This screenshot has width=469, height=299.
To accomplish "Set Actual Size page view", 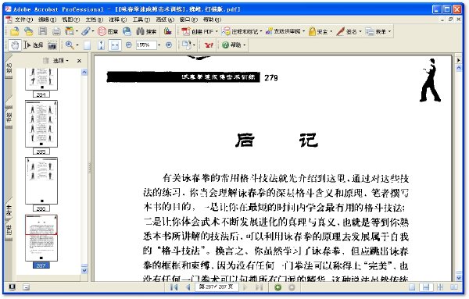I will coord(87,45).
